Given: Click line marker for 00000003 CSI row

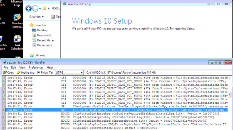Looking at the screenshot, I should point(4,85).
